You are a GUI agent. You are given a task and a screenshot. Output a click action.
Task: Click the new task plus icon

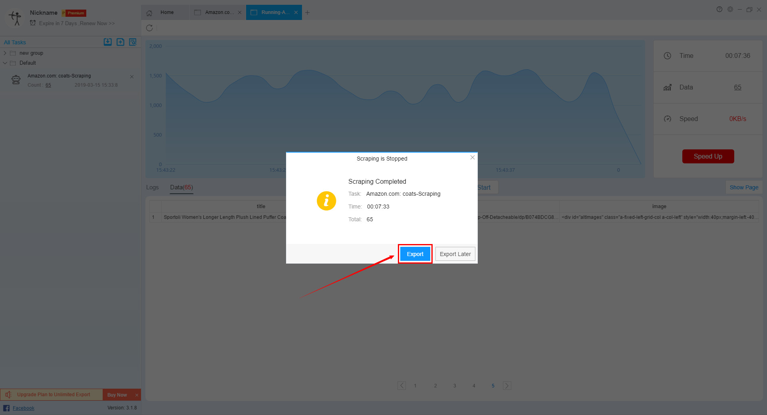[120, 42]
